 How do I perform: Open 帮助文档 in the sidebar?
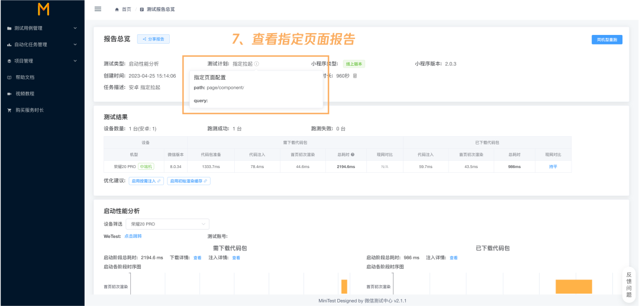[x=42, y=77]
